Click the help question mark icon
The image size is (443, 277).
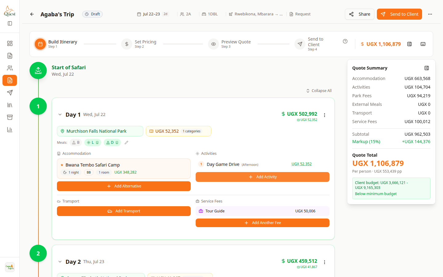[x=345, y=41]
